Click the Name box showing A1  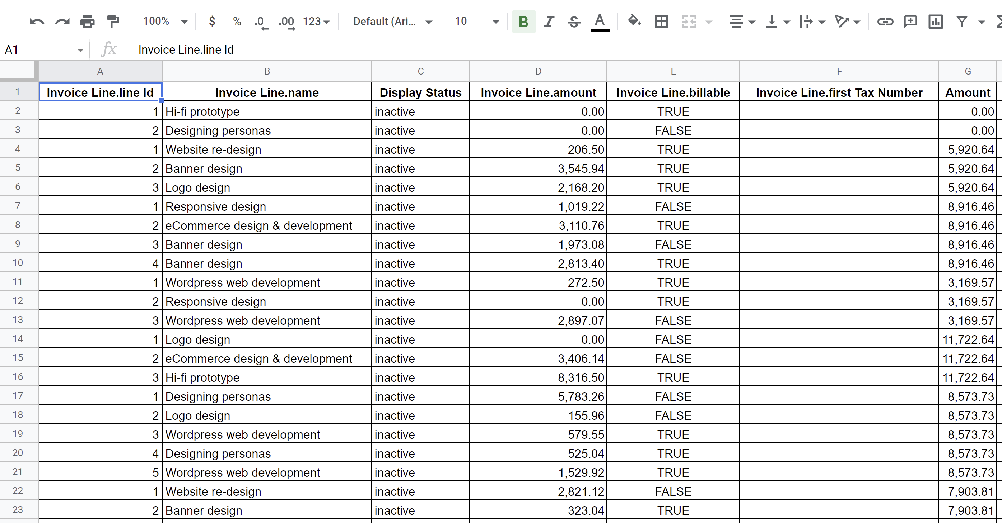[x=44, y=50]
